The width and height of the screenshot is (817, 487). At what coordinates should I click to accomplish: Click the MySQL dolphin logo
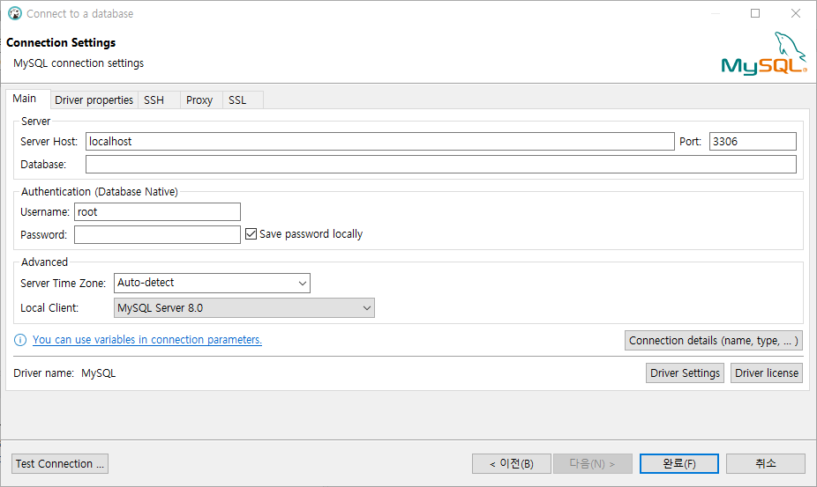(764, 54)
